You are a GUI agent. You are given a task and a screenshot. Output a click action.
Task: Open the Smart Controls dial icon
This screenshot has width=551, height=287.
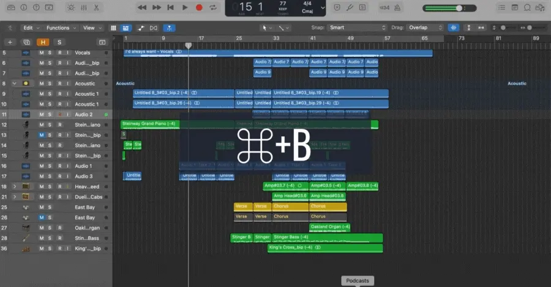[71, 7]
